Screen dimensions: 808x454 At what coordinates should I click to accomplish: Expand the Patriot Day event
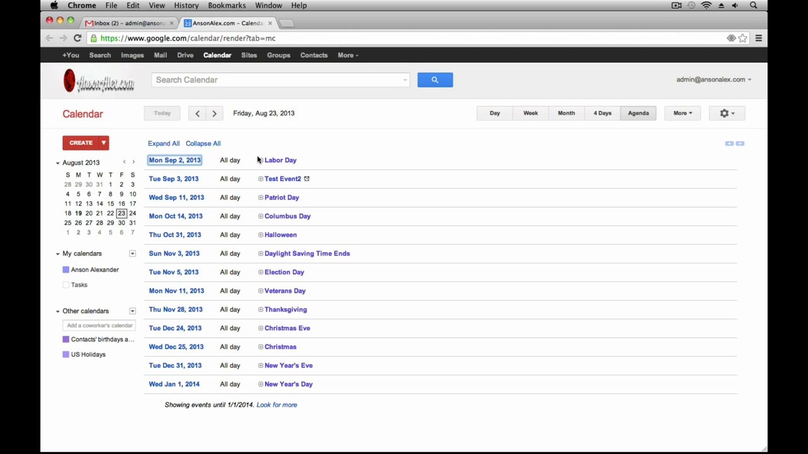(x=261, y=197)
